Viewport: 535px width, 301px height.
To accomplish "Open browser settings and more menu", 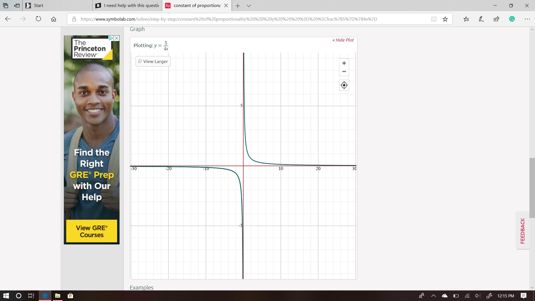I will coord(527,19).
